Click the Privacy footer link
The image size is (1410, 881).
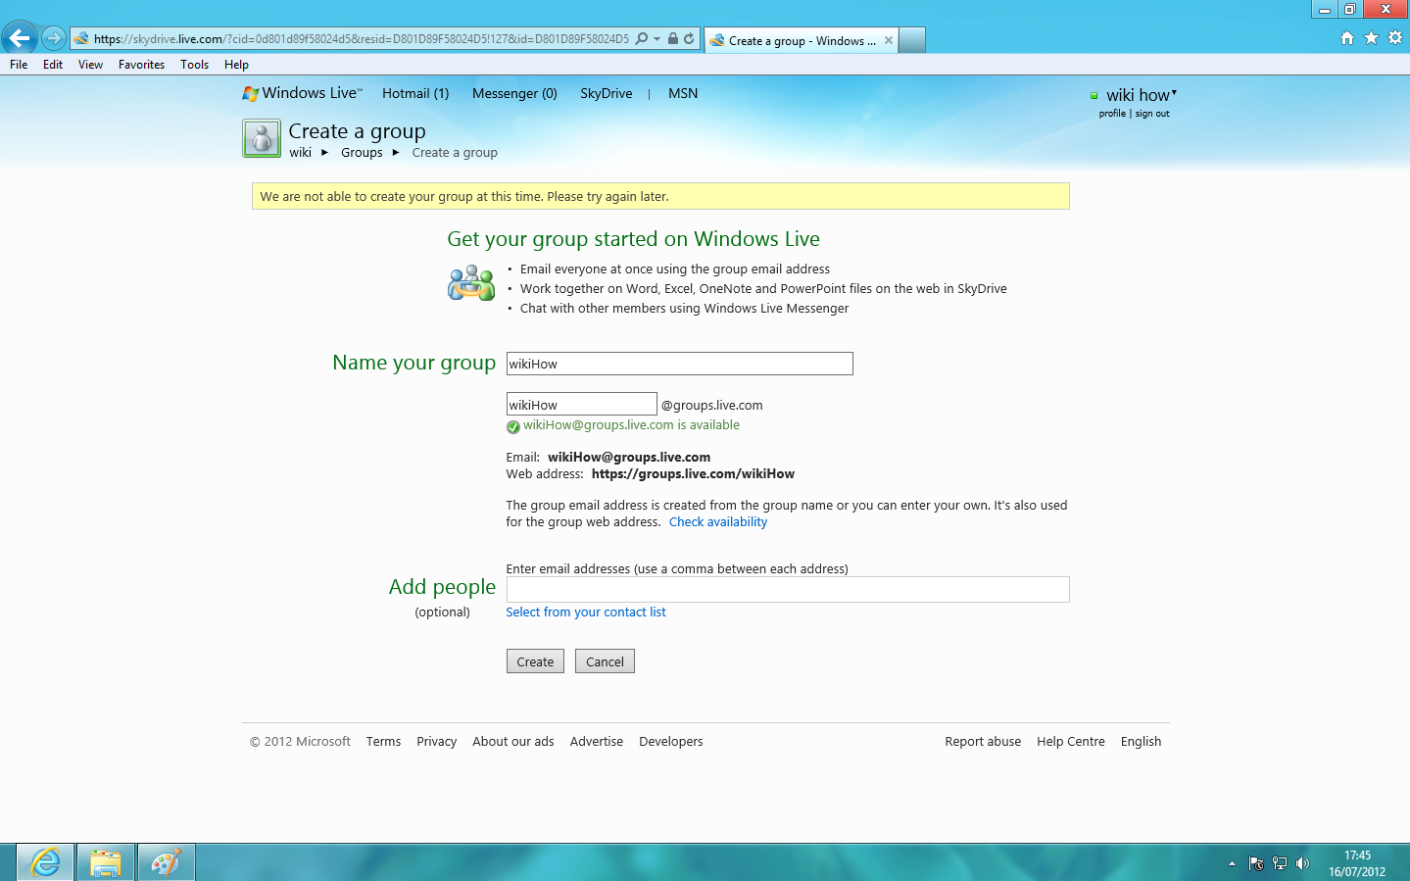point(436,741)
